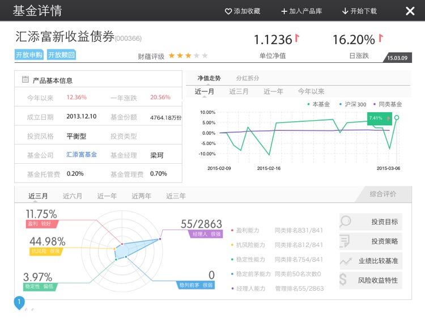Click fund manager name 梁珂

157,156
